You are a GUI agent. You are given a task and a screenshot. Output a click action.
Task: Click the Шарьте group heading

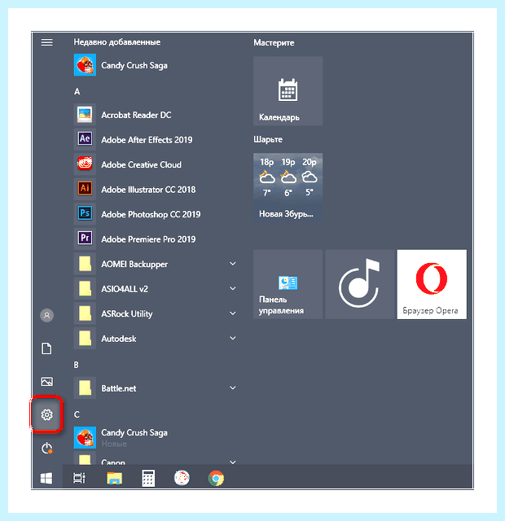coord(268,139)
